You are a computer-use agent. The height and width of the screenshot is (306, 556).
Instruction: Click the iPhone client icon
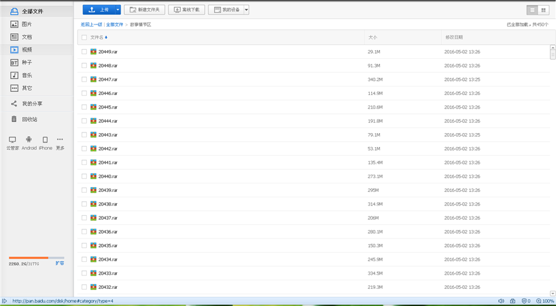pyautogui.click(x=45, y=140)
